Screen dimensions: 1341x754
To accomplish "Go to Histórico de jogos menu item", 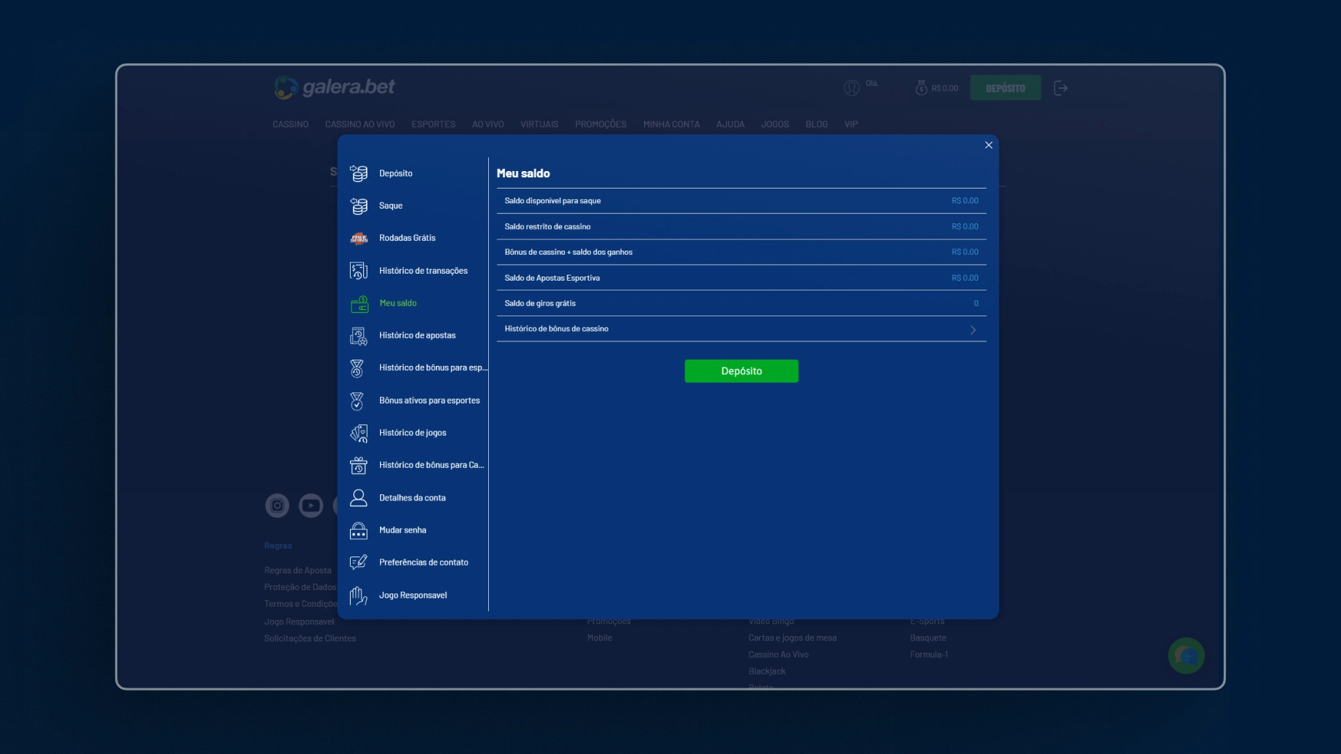I will 412,433.
